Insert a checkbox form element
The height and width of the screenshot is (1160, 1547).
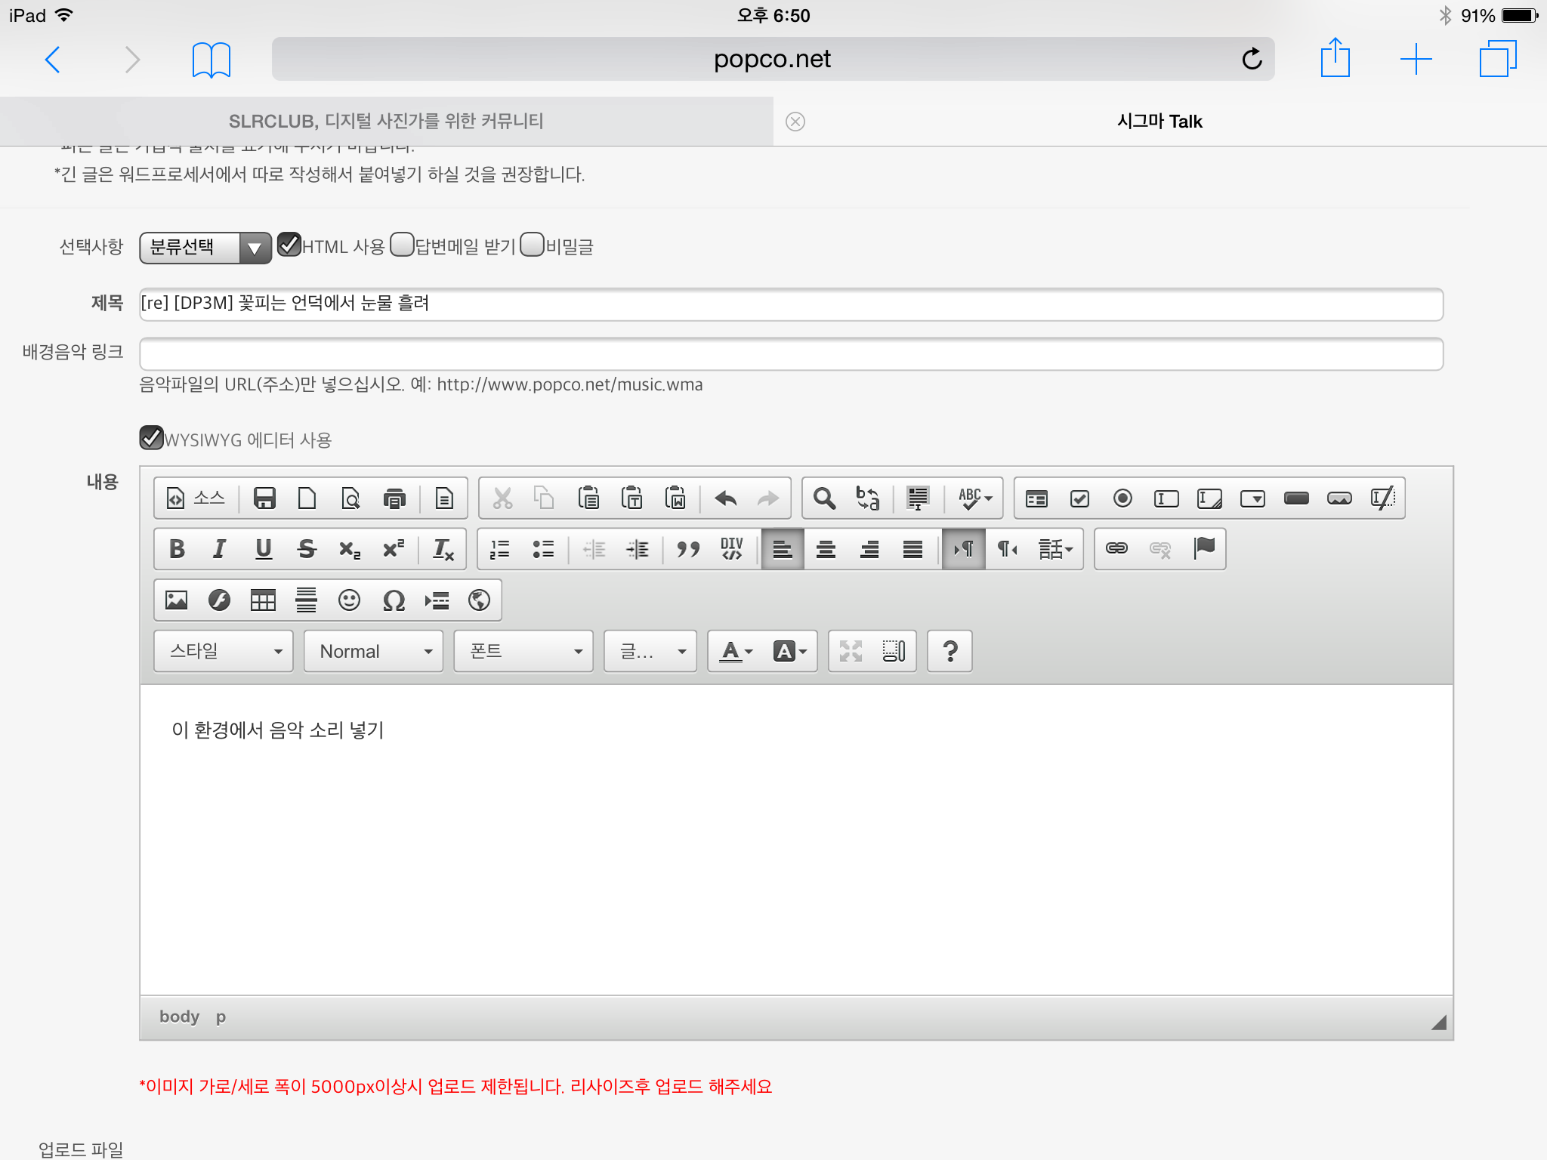tap(1079, 498)
